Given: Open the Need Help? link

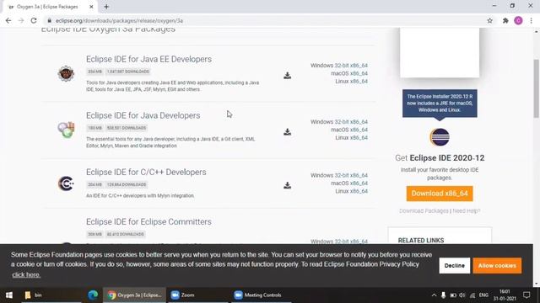Looking at the screenshot, I should click(x=467, y=210).
